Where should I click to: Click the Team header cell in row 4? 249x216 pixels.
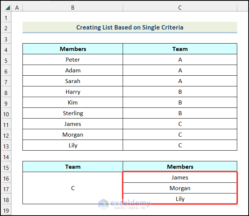[180, 49]
